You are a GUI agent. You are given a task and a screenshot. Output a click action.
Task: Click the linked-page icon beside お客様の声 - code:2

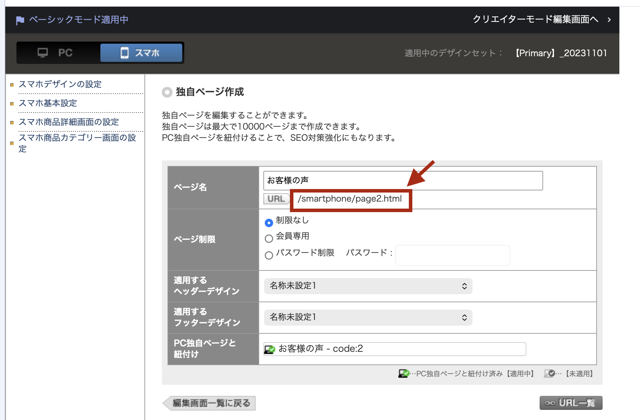[x=270, y=349]
